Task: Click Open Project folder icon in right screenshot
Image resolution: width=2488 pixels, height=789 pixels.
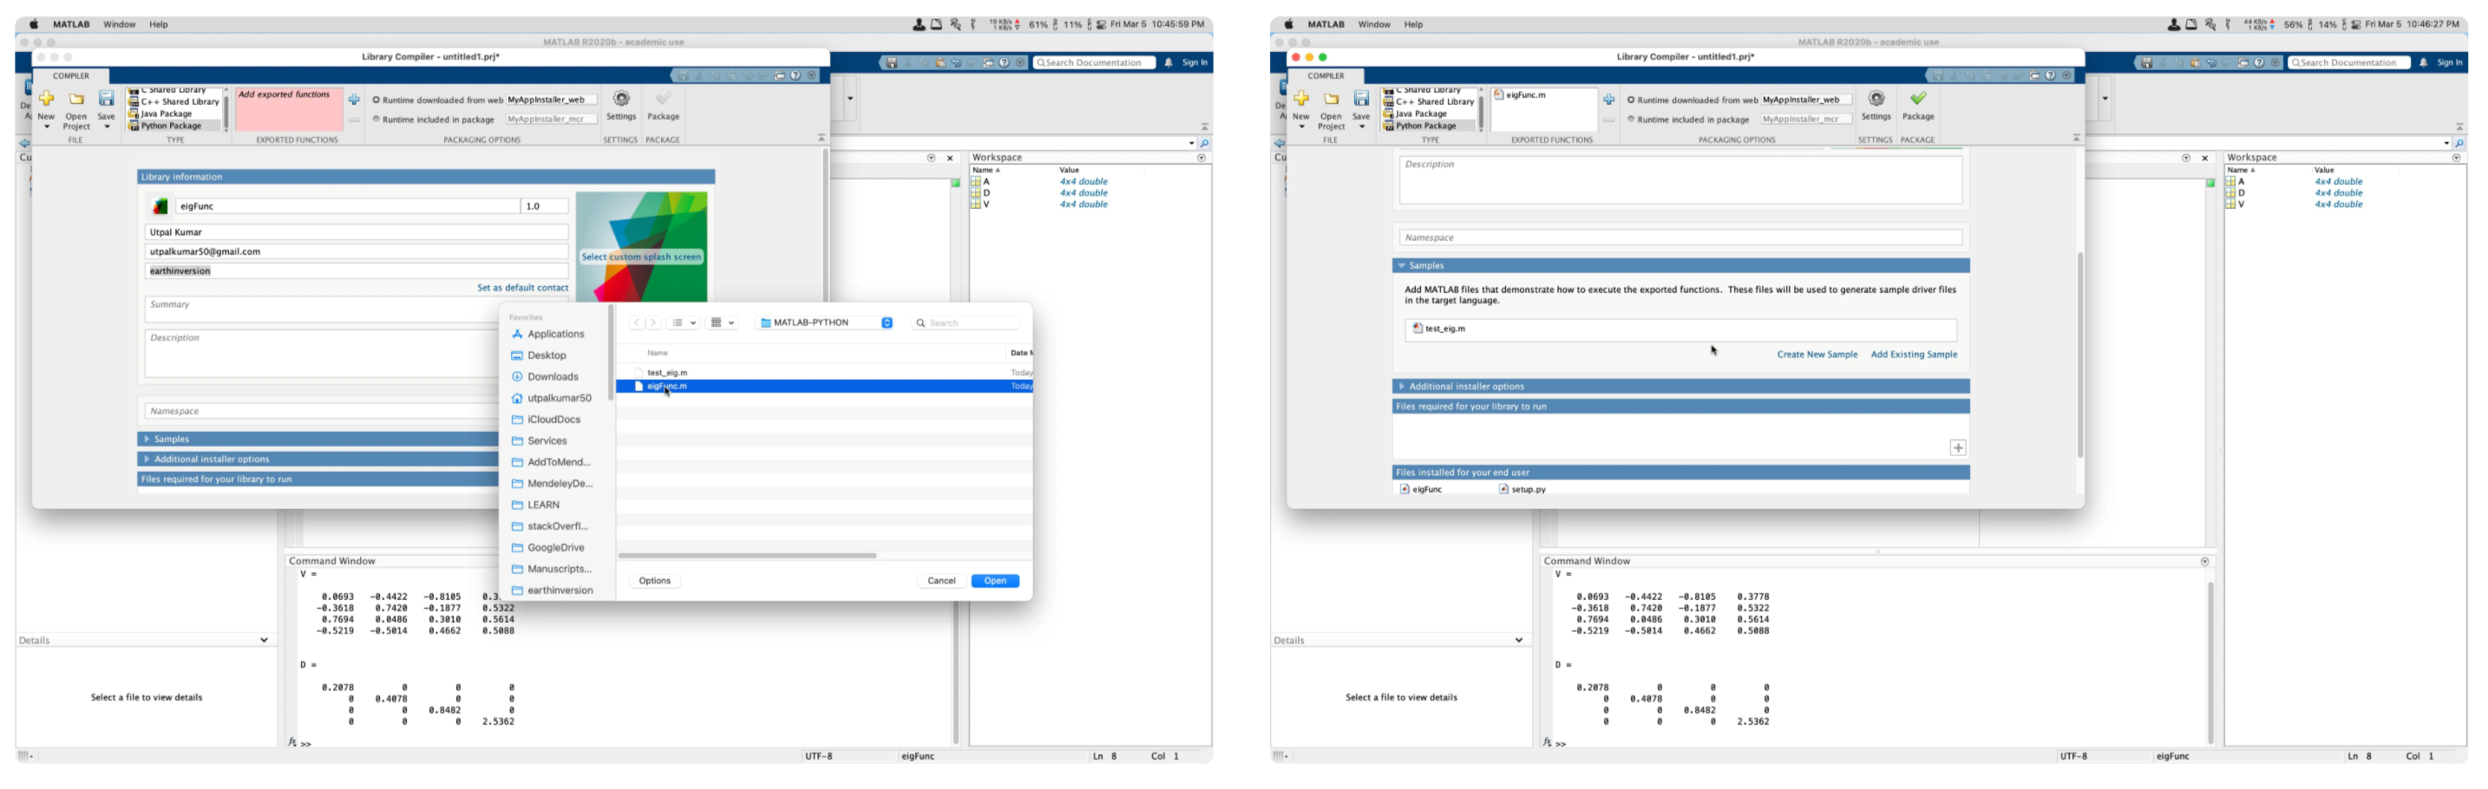Action: [x=1332, y=99]
